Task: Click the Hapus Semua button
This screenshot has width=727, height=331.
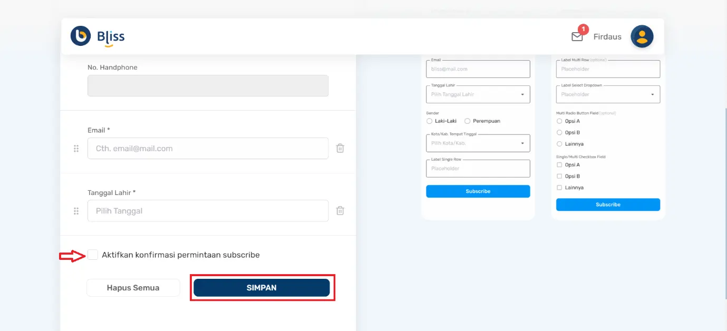Action: click(x=133, y=288)
